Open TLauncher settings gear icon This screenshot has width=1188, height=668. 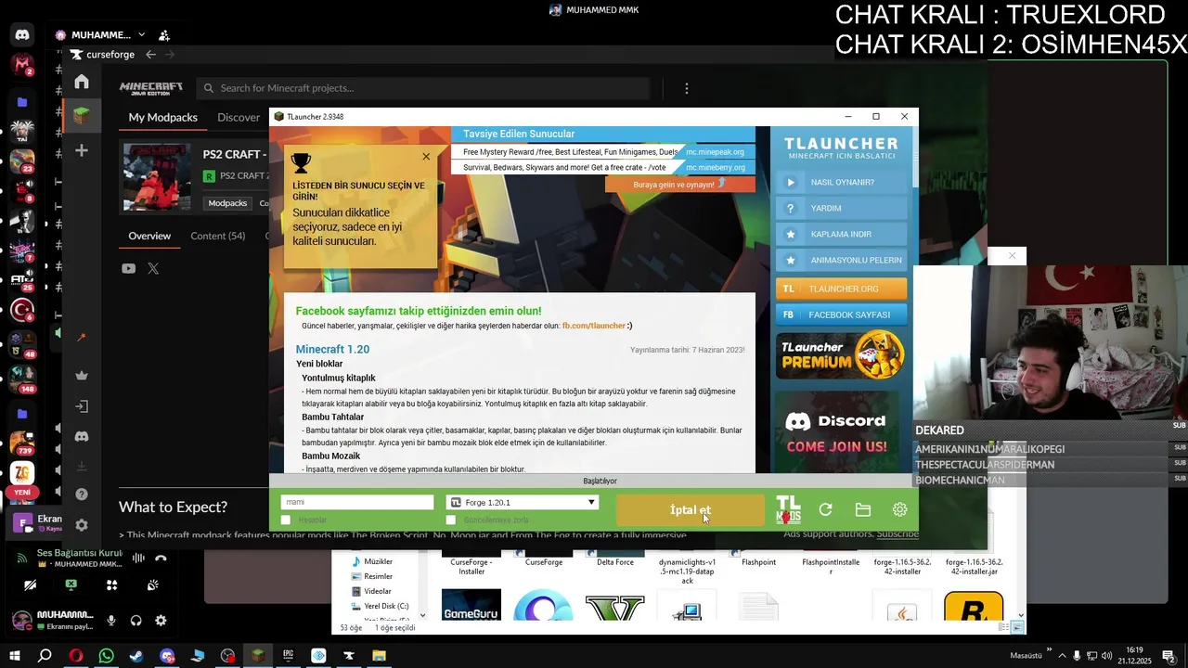[899, 509]
